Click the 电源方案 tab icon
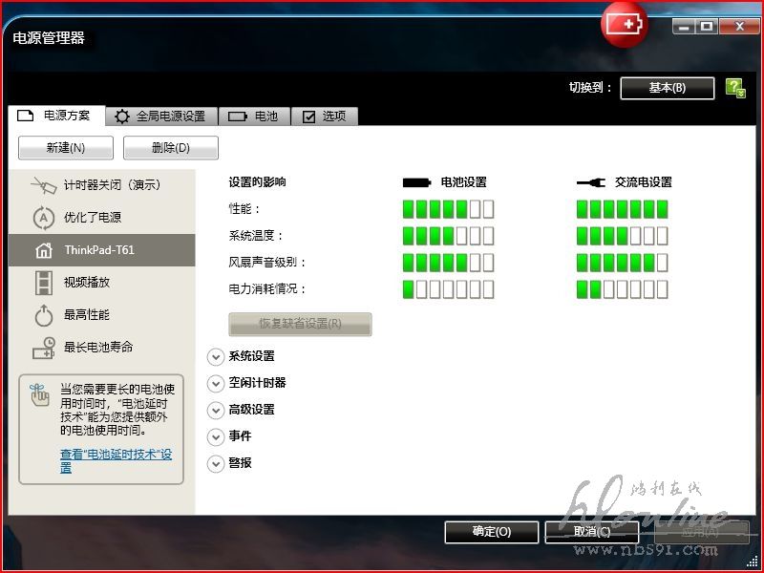Image resolution: width=764 pixels, height=573 pixels. [26, 116]
